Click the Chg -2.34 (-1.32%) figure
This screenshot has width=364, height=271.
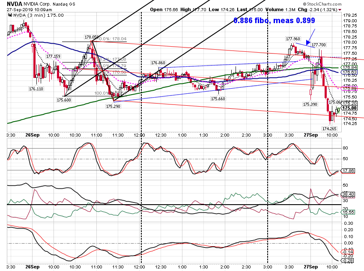317,9
